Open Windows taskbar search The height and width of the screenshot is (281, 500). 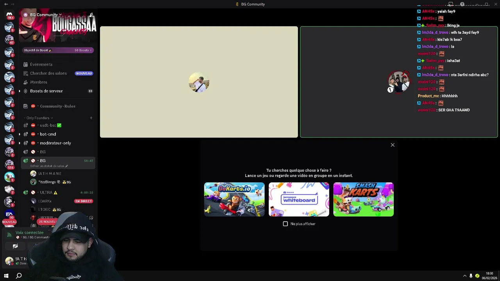tap(19, 276)
